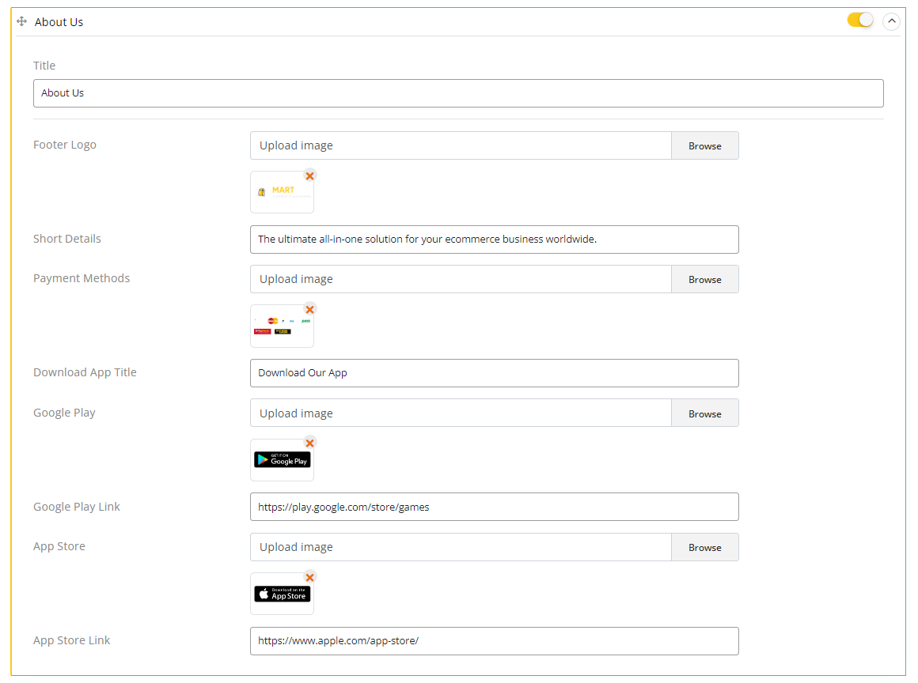918x683 pixels.
Task: Edit the Download App Title field
Action: [494, 373]
